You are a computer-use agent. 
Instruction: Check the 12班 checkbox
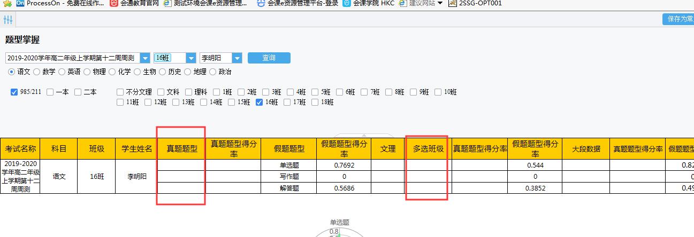pos(148,102)
